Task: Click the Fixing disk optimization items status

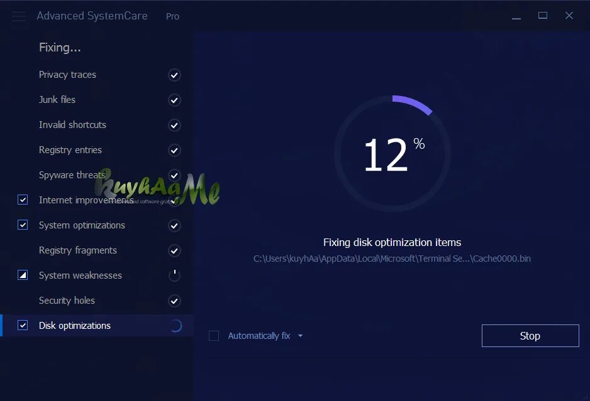Action: (x=392, y=243)
